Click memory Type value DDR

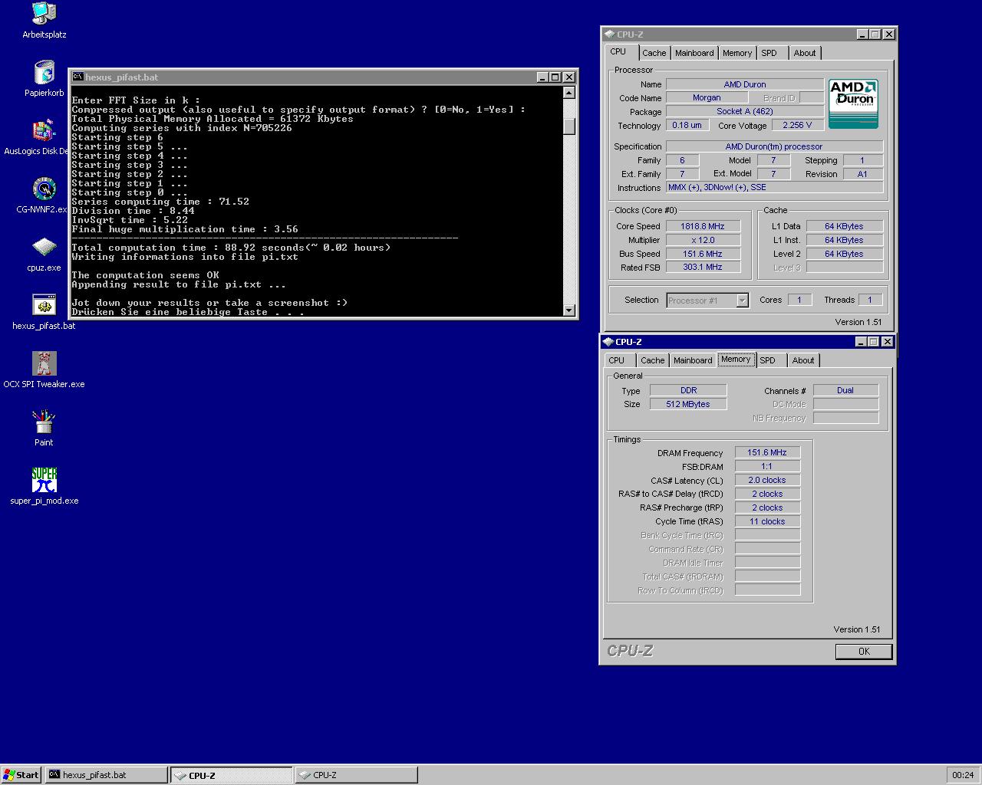688,390
